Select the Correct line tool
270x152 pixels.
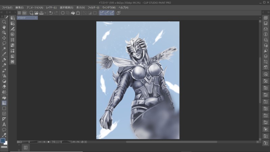pyautogui.click(x=4, y=135)
